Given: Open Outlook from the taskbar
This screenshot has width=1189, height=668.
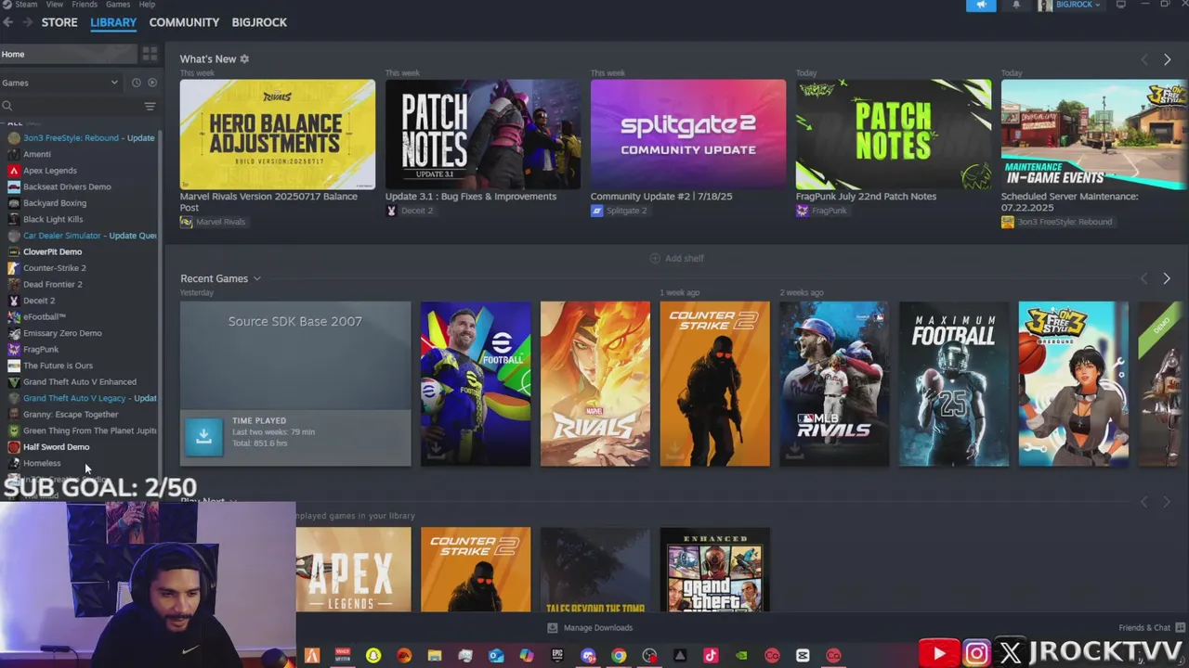Looking at the screenshot, I should click(x=496, y=656).
